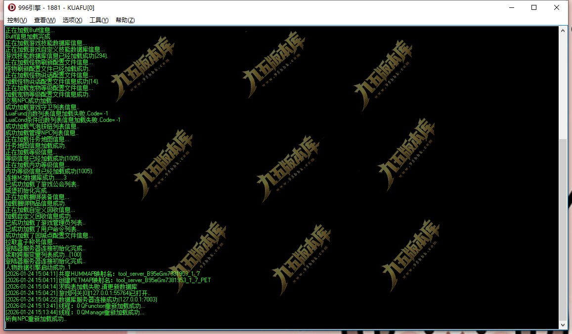This screenshot has height=334, width=572.
Task: Click the line '拉取盒子称号信息...'
Action: coord(31,242)
